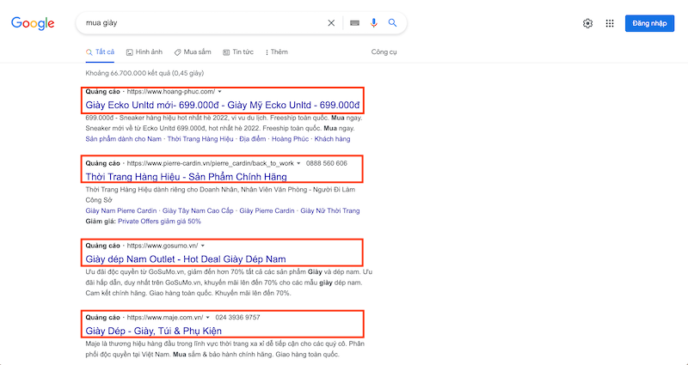This screenshot has height=365, width=688.
Task: Click the Google logo
Action: point(33,23)
